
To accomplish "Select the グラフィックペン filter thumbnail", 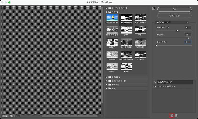I will pos(140,18).
